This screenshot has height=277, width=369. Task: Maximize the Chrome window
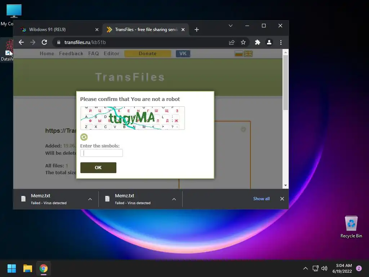click(263, 26)
